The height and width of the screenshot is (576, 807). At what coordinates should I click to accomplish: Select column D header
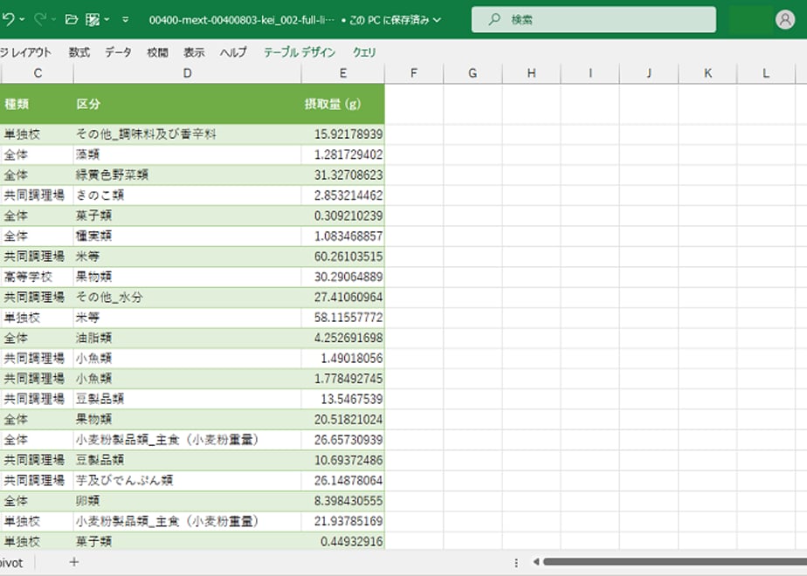pos(187,73)
